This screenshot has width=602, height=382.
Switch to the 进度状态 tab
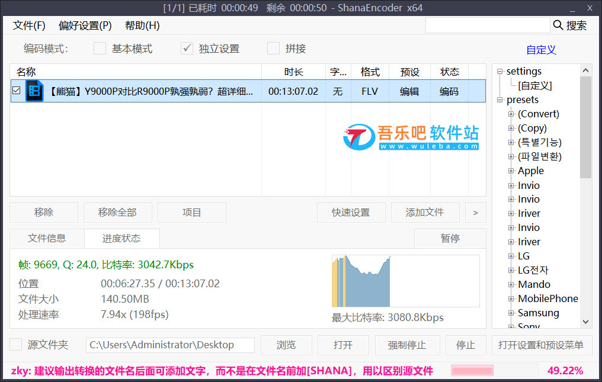121,239
